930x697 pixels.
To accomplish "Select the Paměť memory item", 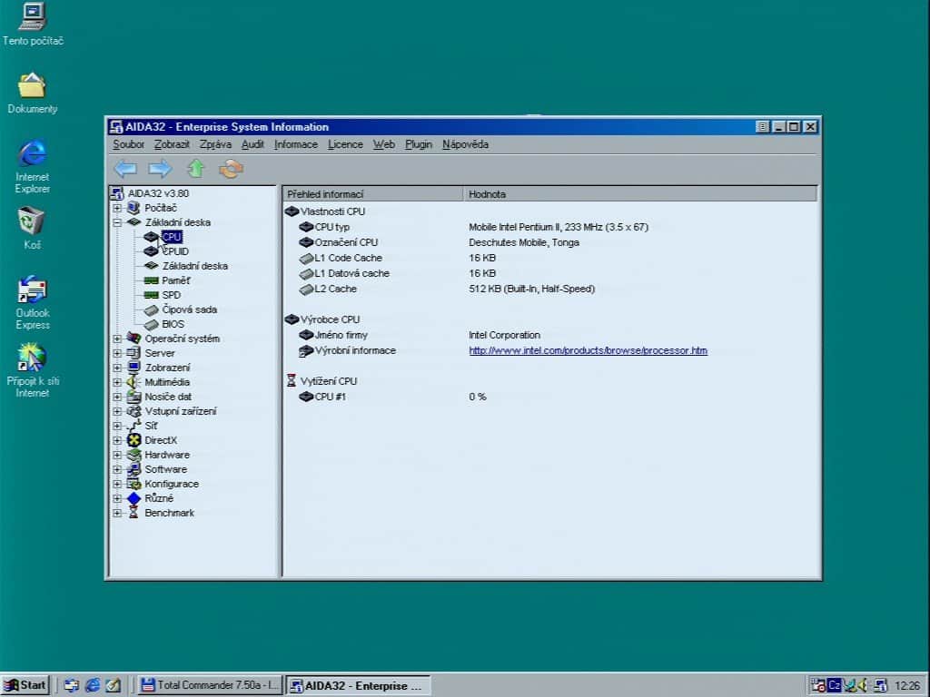I will [x=175, y=280].
